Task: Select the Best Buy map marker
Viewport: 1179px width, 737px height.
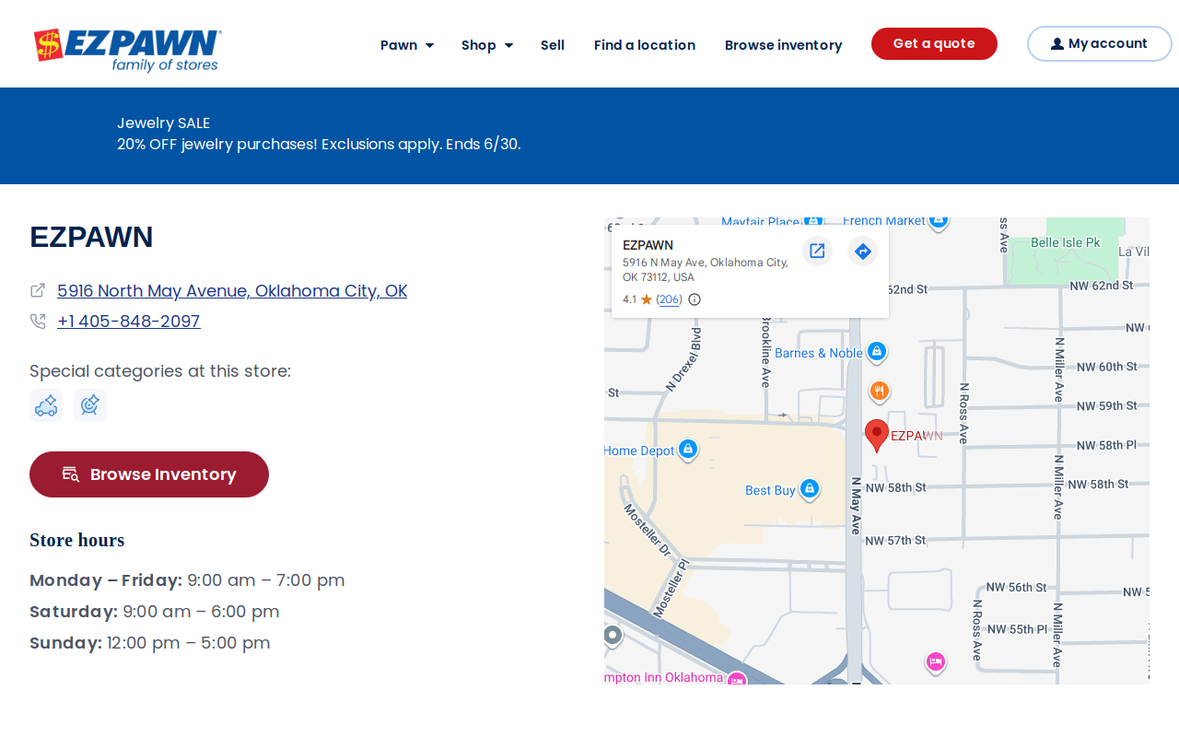Action: click(809, 489)
